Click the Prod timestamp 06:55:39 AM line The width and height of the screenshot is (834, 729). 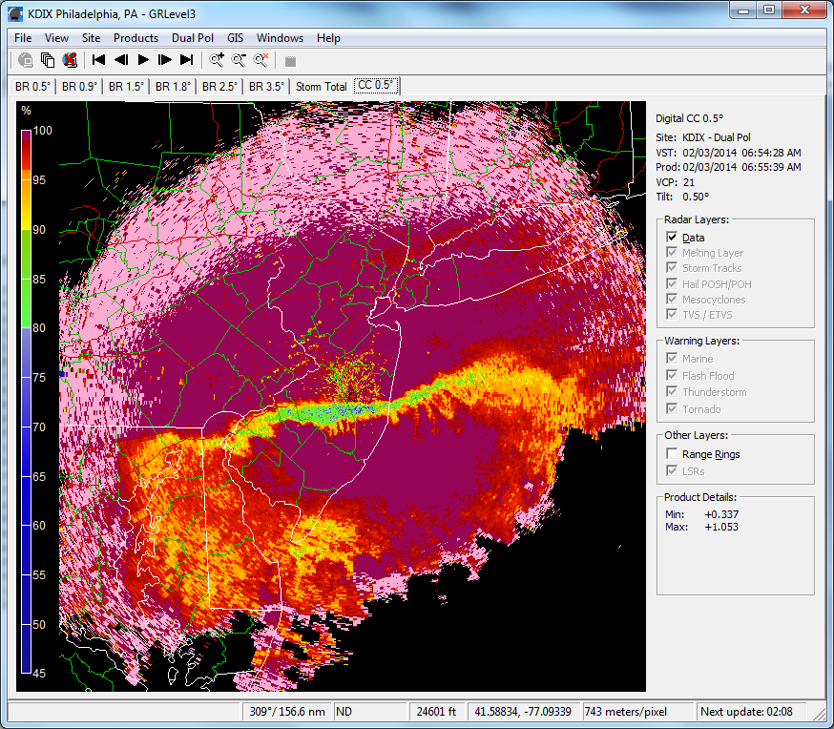(x=728, y=168)
